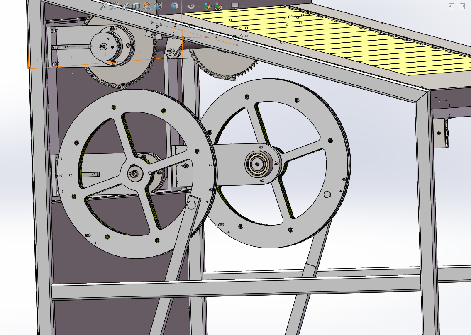Image resolution: width=471 pixels, height=335 pixels.
Task: Expand the View Orientation dropdown arrow
Action: tap(166, 6)
